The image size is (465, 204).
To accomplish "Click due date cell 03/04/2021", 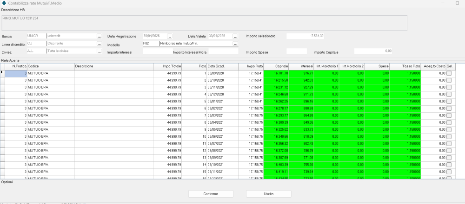I will (222, 122).
